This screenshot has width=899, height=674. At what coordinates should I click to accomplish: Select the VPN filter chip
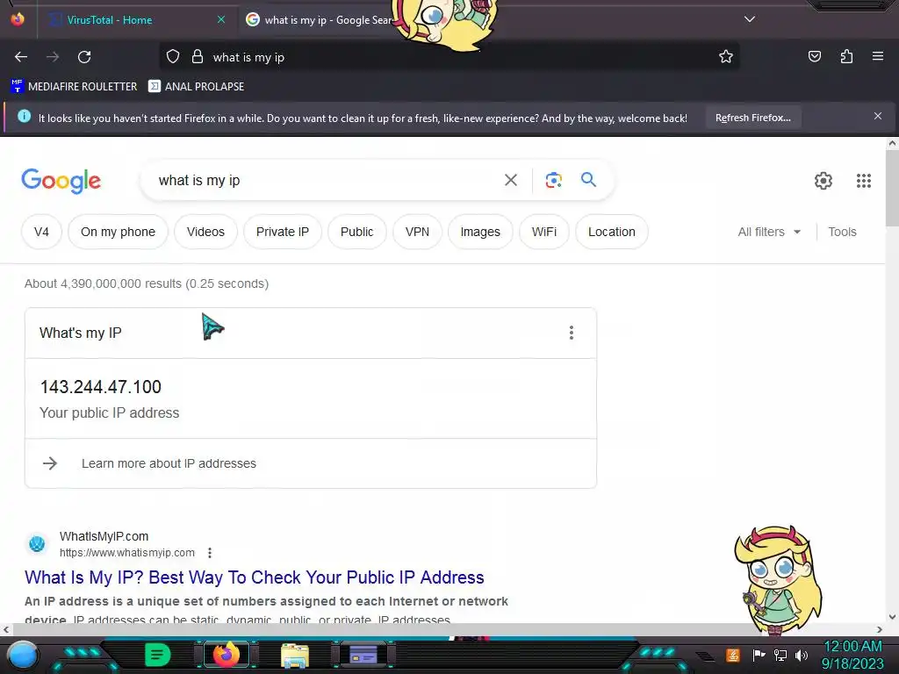(417, 232)
